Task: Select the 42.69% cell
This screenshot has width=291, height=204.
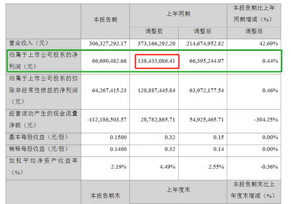Action: click(x=268, y=44)
